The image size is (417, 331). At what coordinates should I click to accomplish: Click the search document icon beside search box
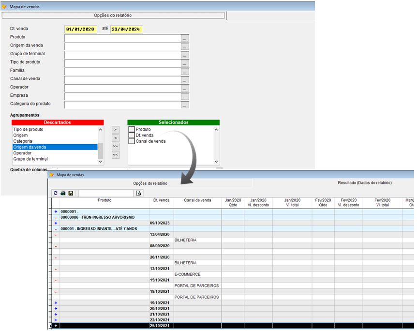coord(139,193)
